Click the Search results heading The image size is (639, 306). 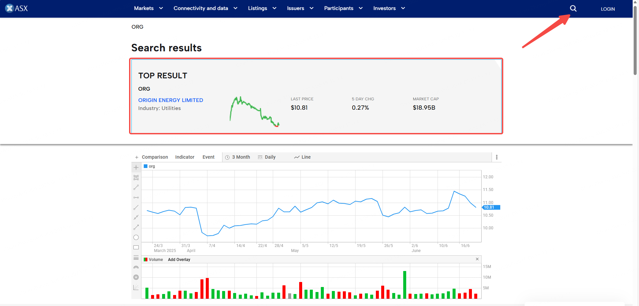tap(166, 48)
